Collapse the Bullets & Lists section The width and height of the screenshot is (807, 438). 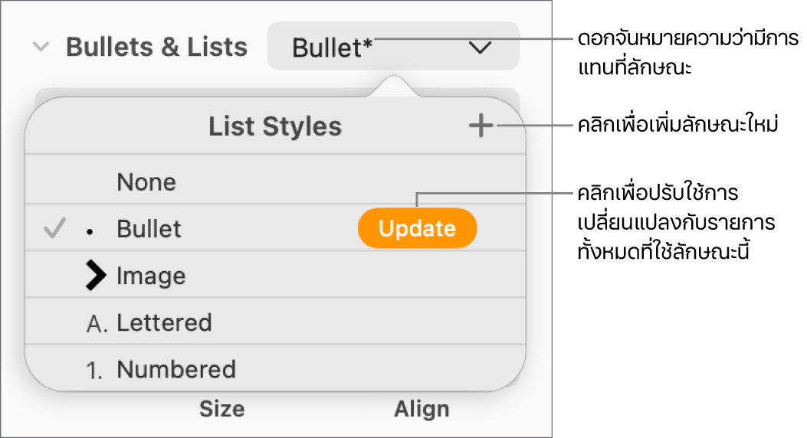point(41,47)
